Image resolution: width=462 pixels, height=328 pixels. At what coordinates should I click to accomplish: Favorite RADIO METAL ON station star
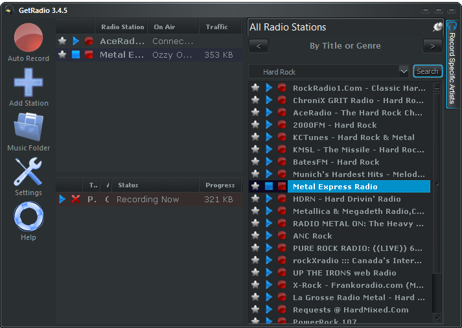255,224
